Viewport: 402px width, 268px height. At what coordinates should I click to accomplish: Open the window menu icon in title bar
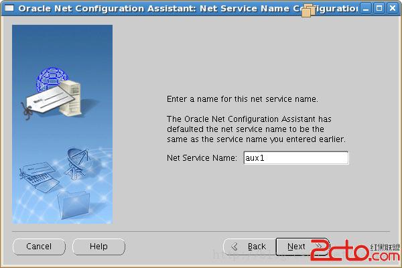(9, 8)
